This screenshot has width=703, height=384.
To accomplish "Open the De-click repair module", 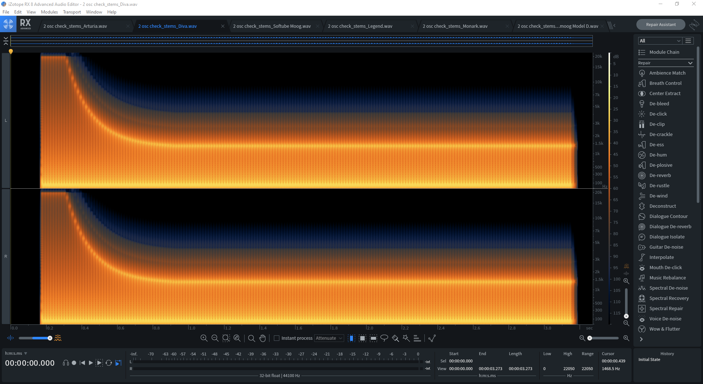I will pyautogui.click(x=658, y=114).
